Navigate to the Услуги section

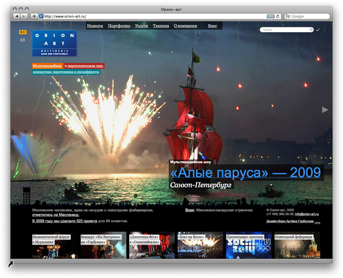[x=141, y=26]
